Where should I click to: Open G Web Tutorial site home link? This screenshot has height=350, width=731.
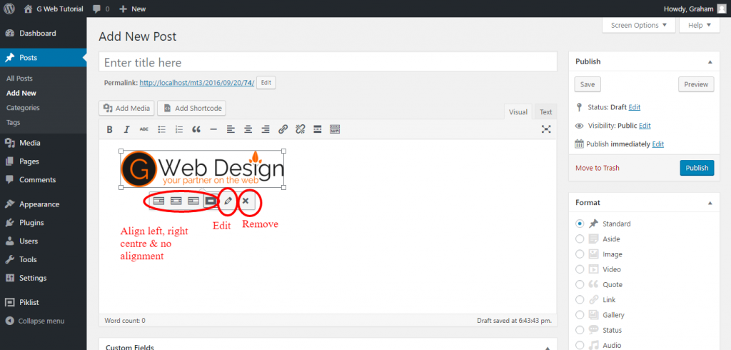click(x=54, y=9)
